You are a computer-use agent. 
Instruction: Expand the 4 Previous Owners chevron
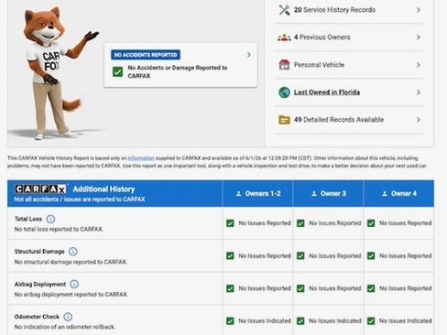pyautogui.click(x=419, y=38)
